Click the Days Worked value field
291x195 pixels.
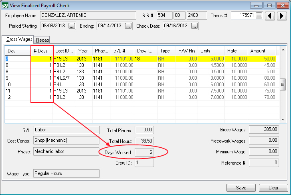pos(144,152)
